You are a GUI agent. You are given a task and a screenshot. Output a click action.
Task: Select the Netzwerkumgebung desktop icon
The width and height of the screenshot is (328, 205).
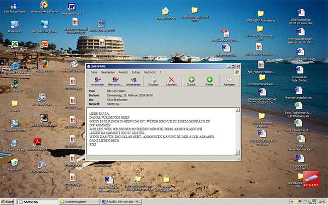click(x=45, y=27)
